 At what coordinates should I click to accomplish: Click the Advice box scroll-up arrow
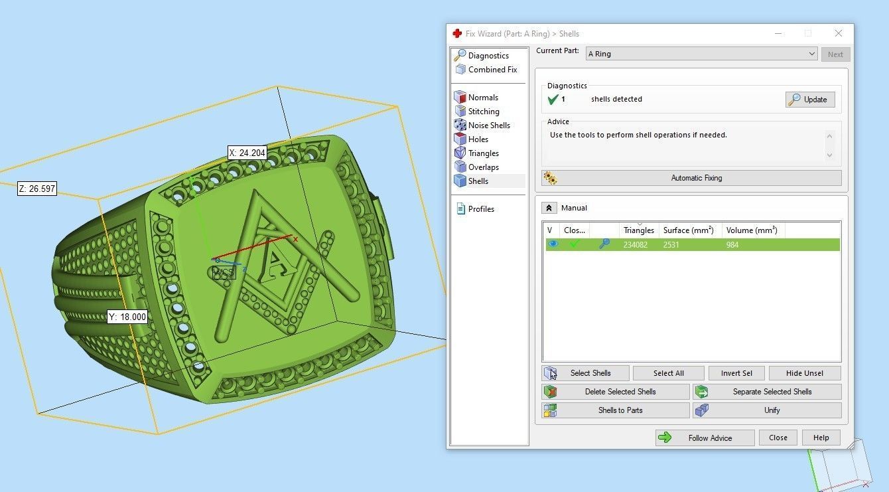coord(829,136)
